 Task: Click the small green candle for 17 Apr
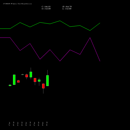pos(10,85)
